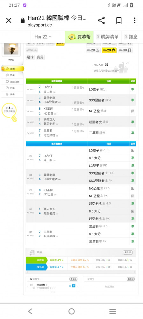Tap the Android recent apps button

click(112, 311)
